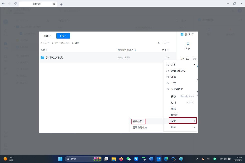Choose 删除 from the context menu
The width and height of the screenshot is (245, 163).
click(x=173, y=109)
